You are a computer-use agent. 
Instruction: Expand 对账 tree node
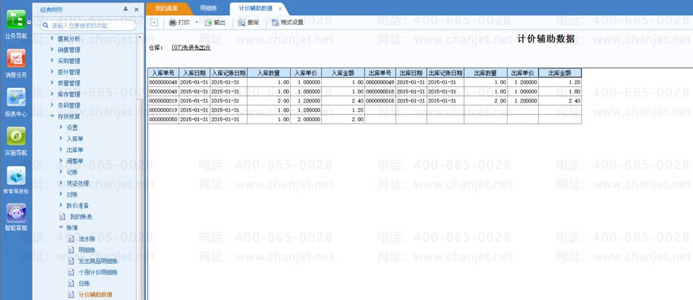point(61,194)
